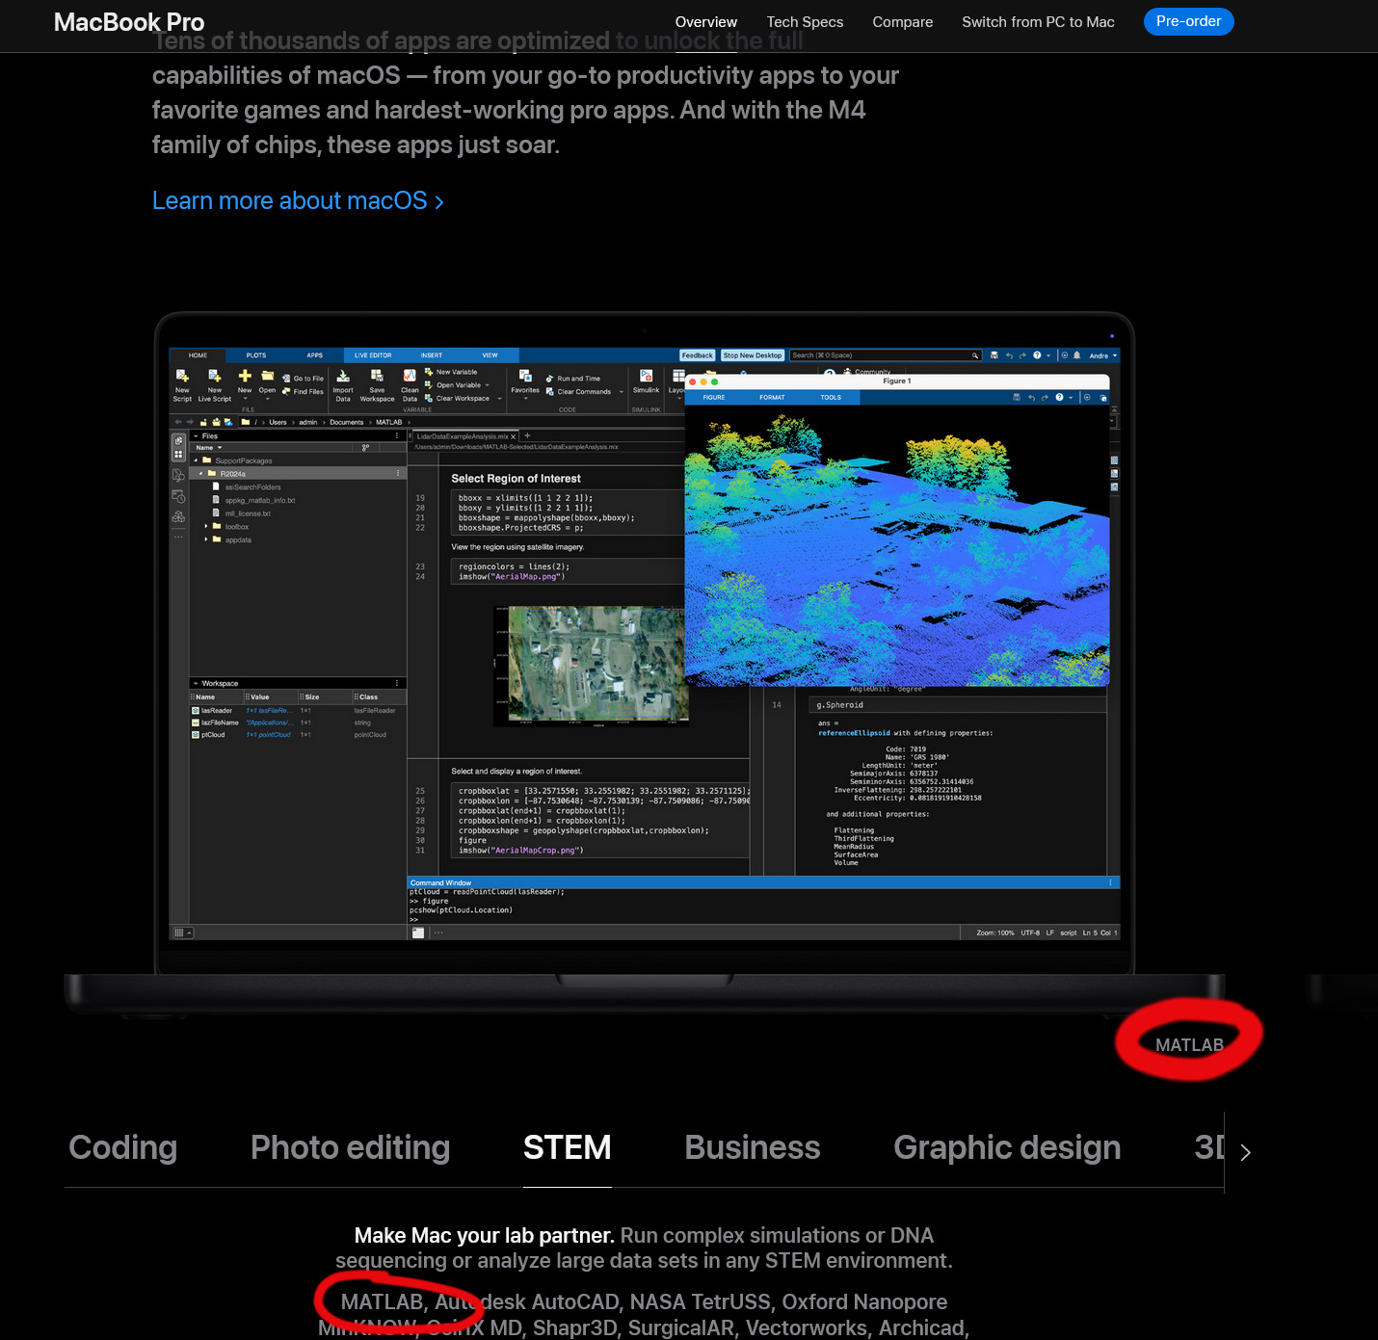Click the aerial map image in the editor
Viewport: 1378px width, 1340px height.
point(591,666)
